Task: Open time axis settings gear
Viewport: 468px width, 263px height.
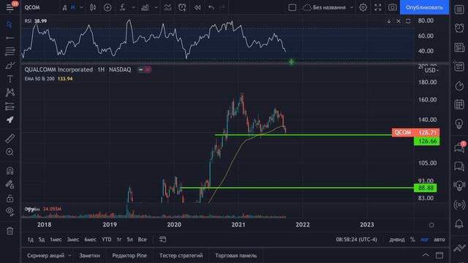Action: (431, 225)
